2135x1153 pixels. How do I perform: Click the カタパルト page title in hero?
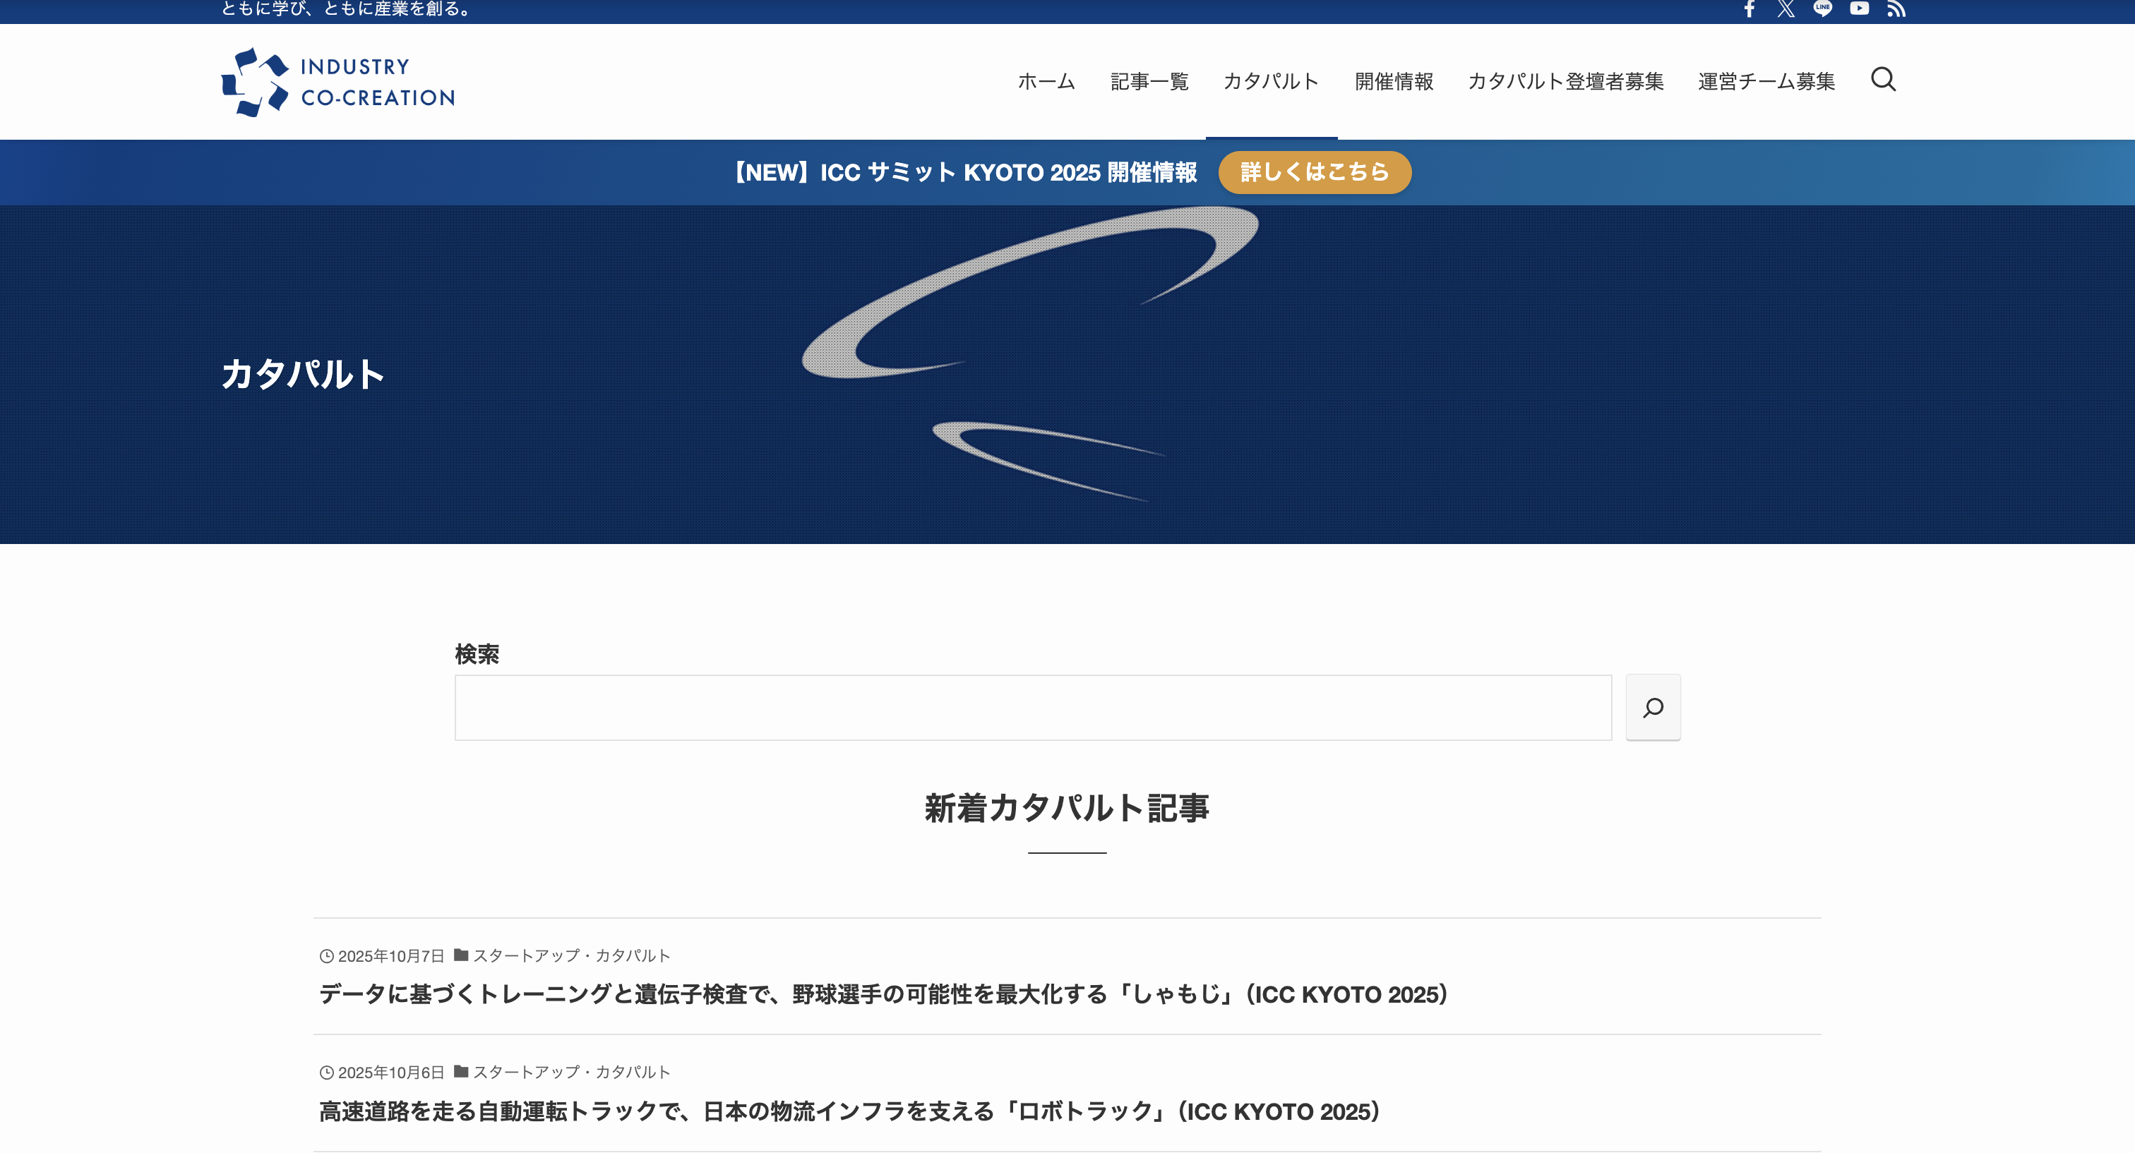pyautogui.click(x=302, y=373)
